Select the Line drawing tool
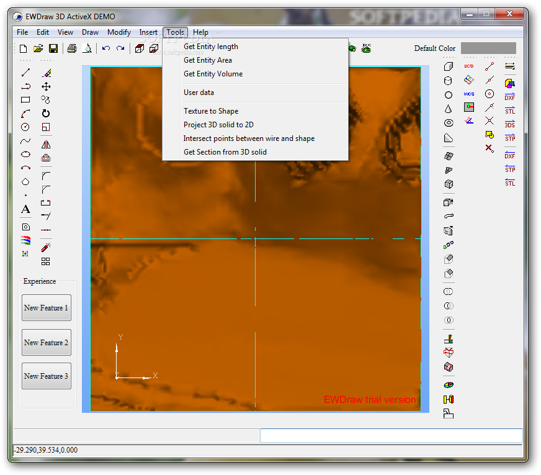 25,73
